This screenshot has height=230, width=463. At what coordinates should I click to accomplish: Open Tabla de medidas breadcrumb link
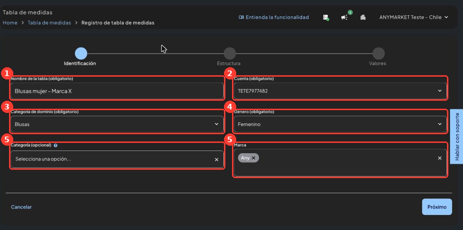tap(49, 23)
